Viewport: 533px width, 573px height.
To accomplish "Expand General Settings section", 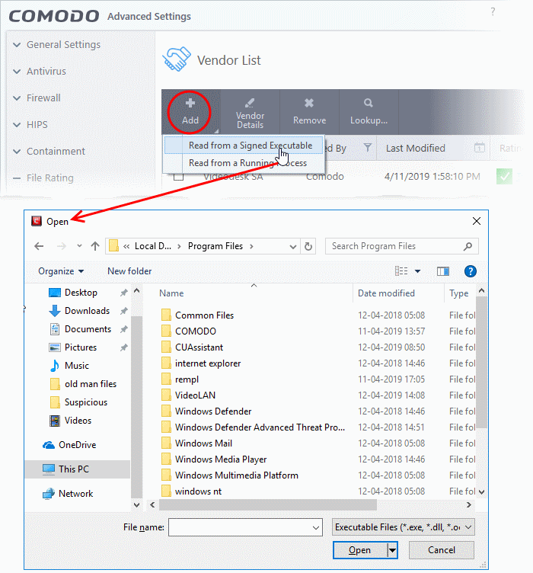I will click(17, 45).
